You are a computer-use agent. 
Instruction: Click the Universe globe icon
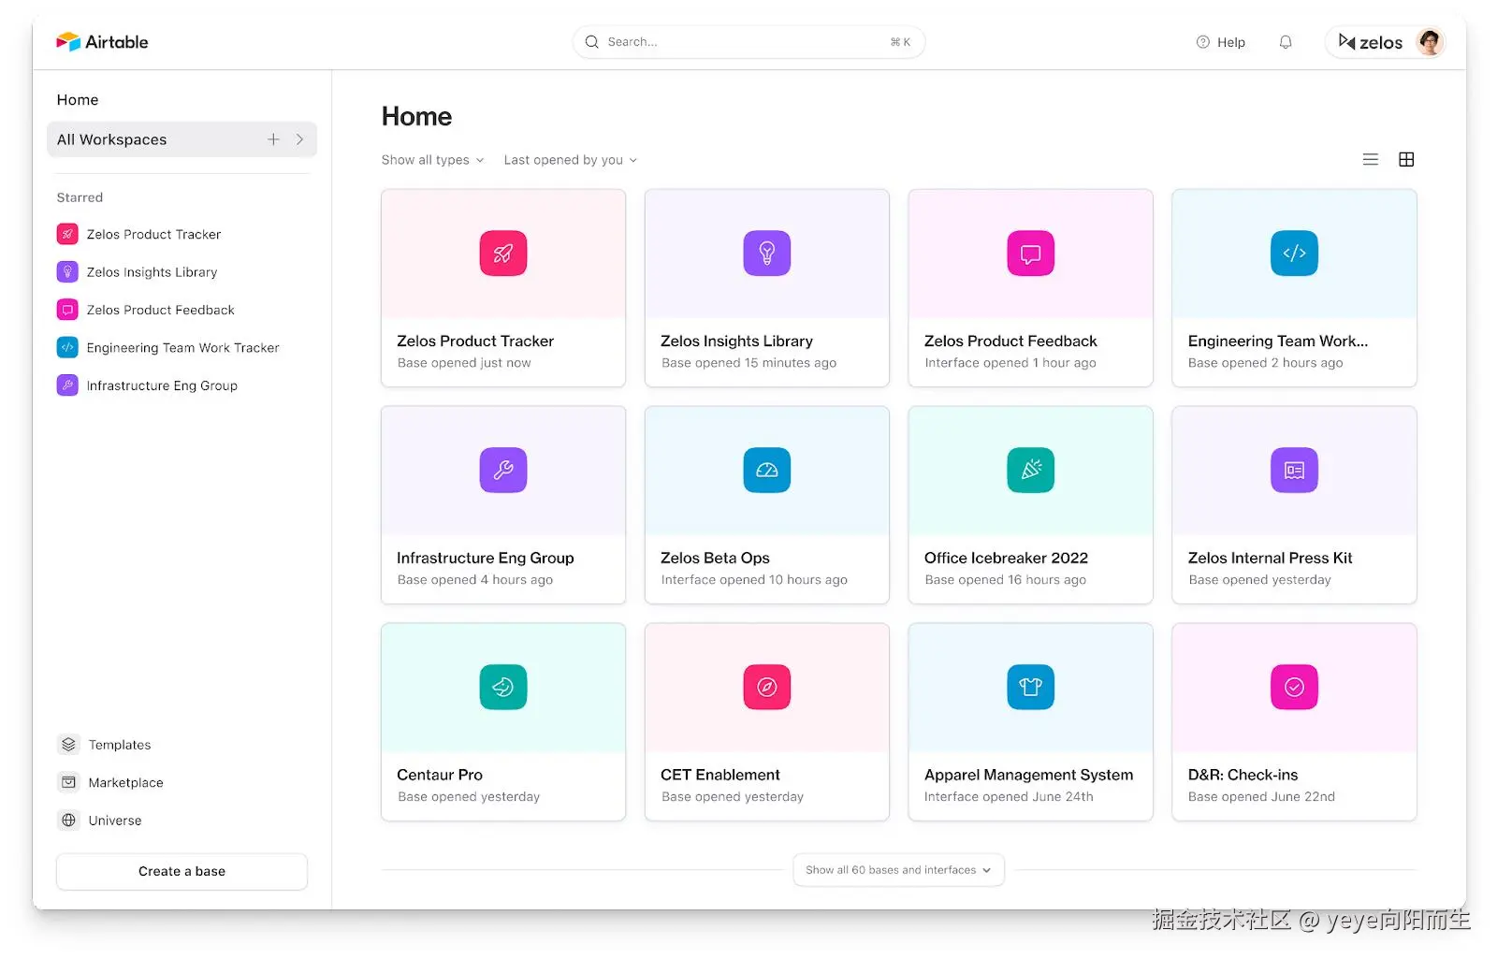[x=68, y=821]
